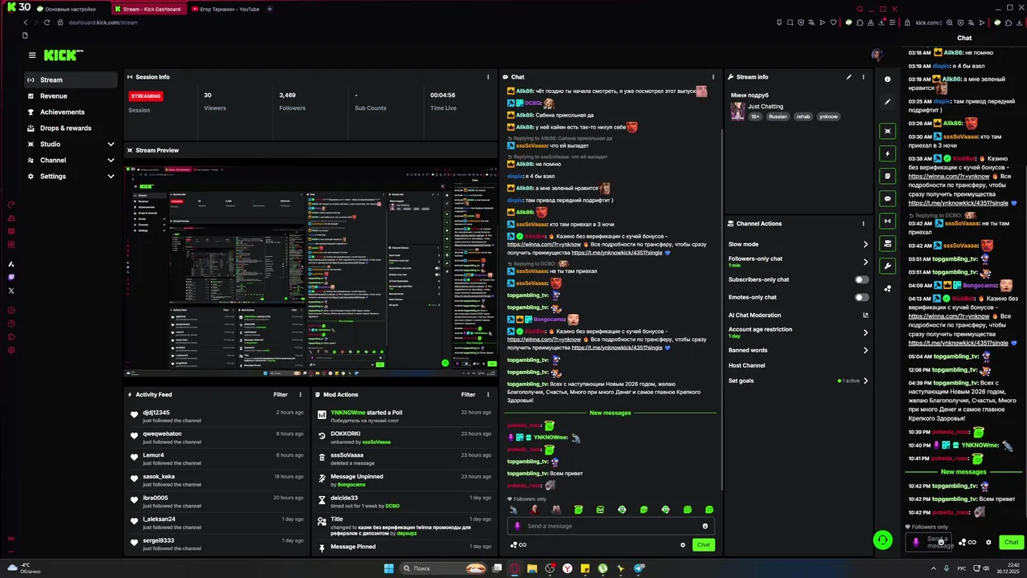1027x578 pixels.
Task: Open Achievements in the sidebar
Action: click(71, 112)
